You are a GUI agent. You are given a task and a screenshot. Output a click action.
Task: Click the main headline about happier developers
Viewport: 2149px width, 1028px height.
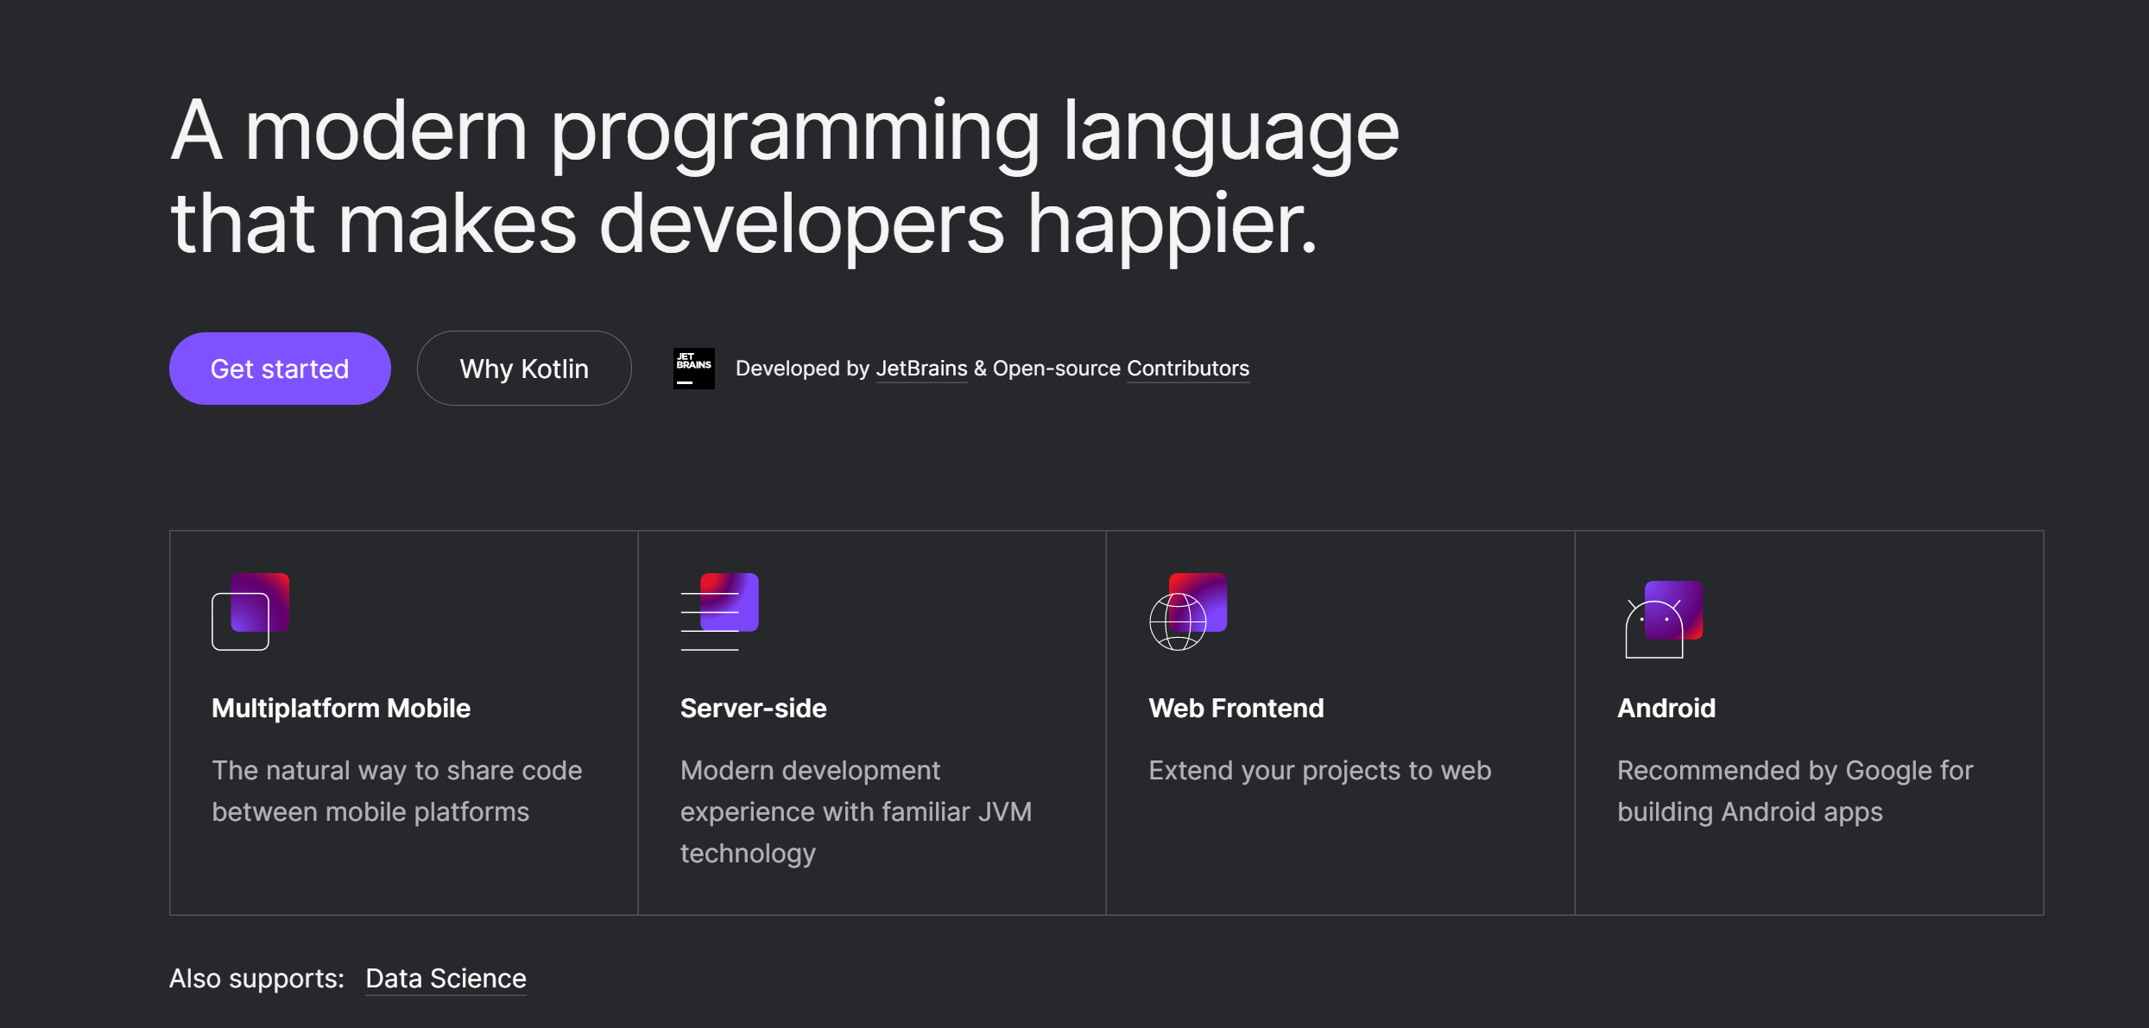coord(784,176)
